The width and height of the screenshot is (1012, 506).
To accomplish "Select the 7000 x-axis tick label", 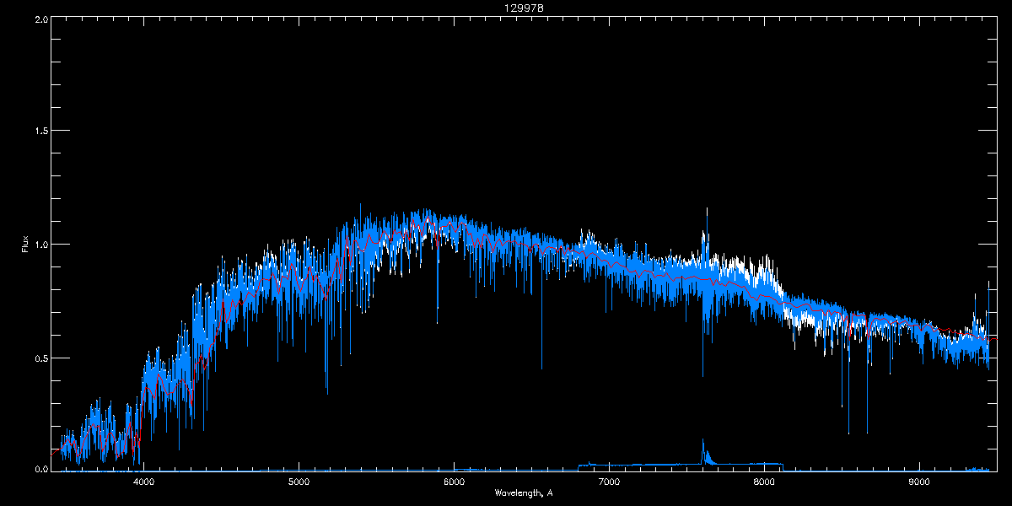I will tap(609, 482).
